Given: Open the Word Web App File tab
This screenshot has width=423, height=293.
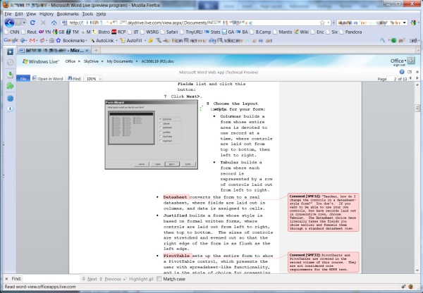Looking at the screenshot, I should [23, 79].
